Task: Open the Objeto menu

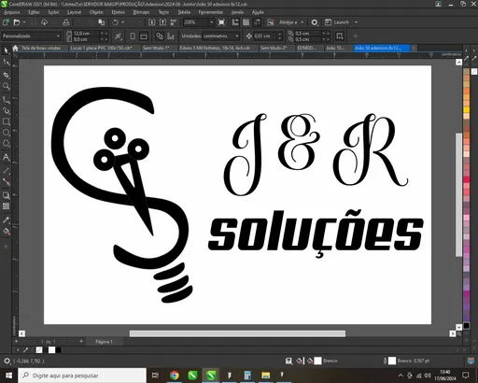Action: click(96, 12)
